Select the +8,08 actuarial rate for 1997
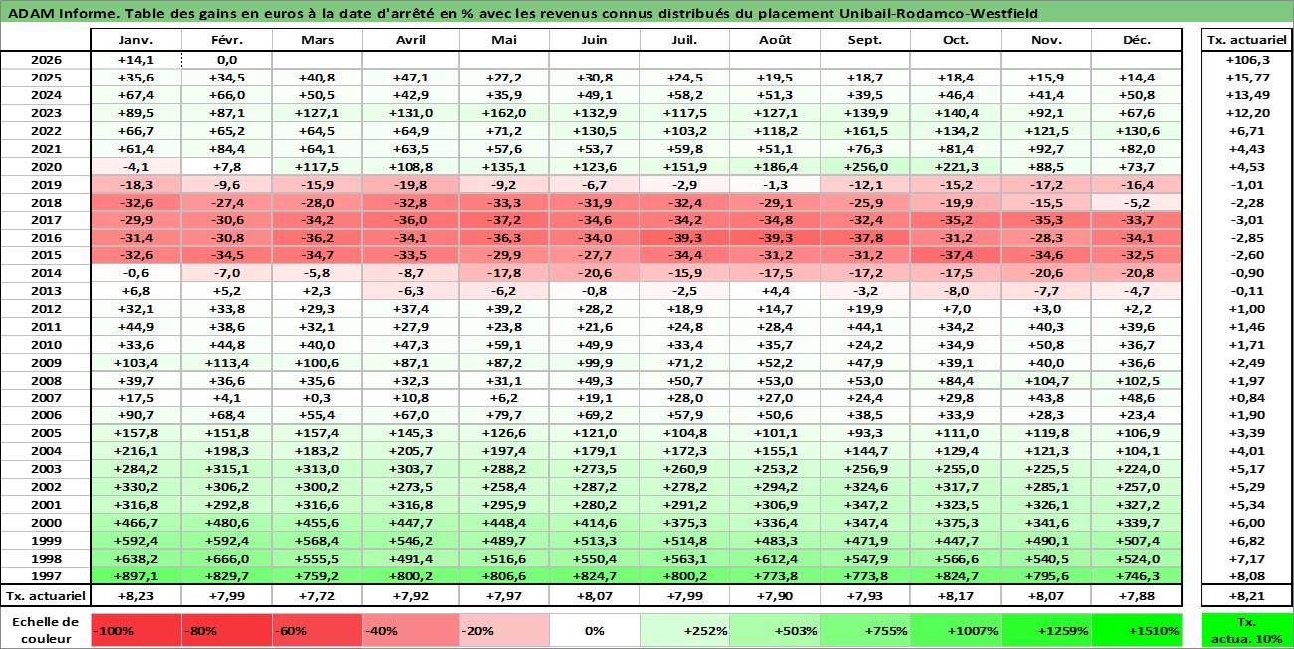This screenshot has width=1294, height=649. pyautogui.click(x=1247, y=574)
